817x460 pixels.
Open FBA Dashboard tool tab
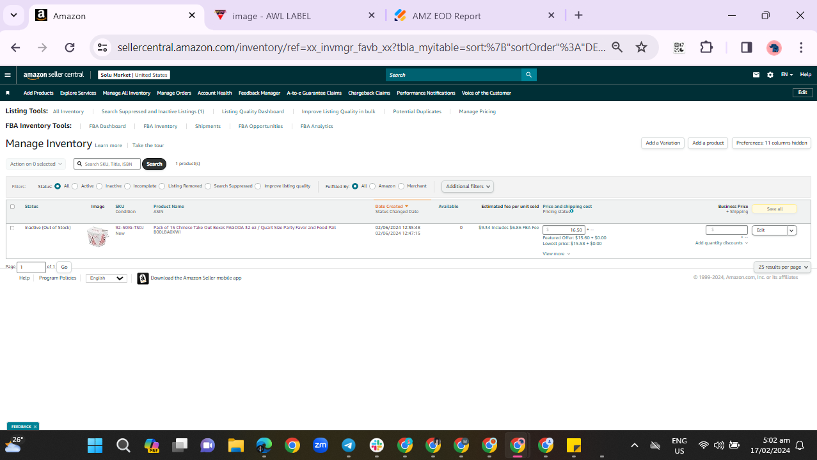click(107, 126)
